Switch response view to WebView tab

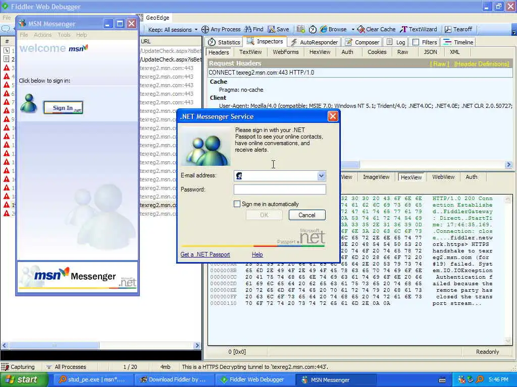coord(443,177)
